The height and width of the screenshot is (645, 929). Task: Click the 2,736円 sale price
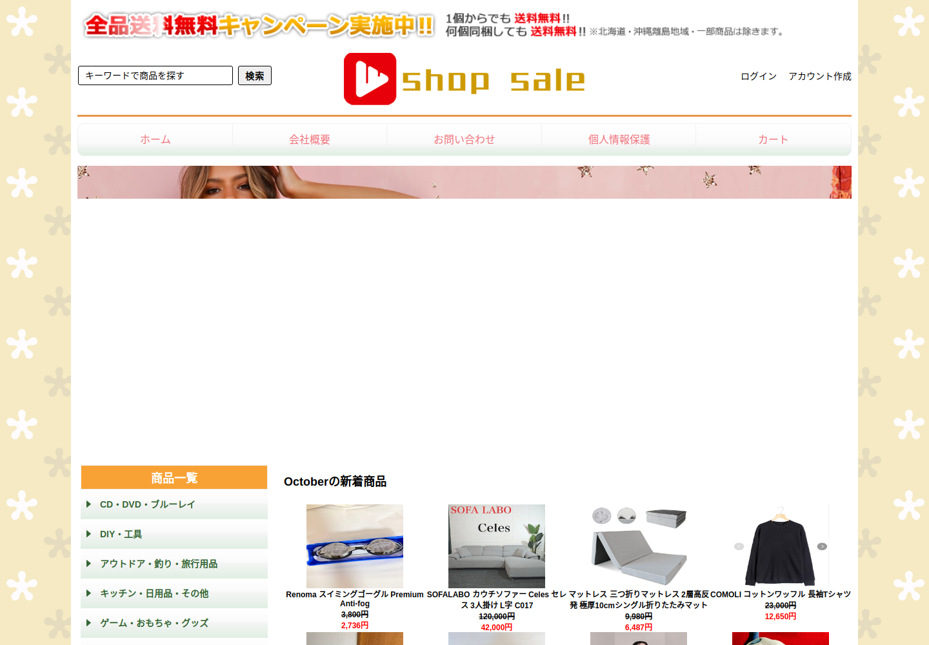tap(355, 626)
